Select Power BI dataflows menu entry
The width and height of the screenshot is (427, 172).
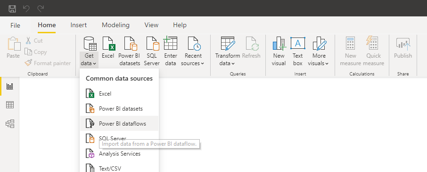tap(119, 124)
